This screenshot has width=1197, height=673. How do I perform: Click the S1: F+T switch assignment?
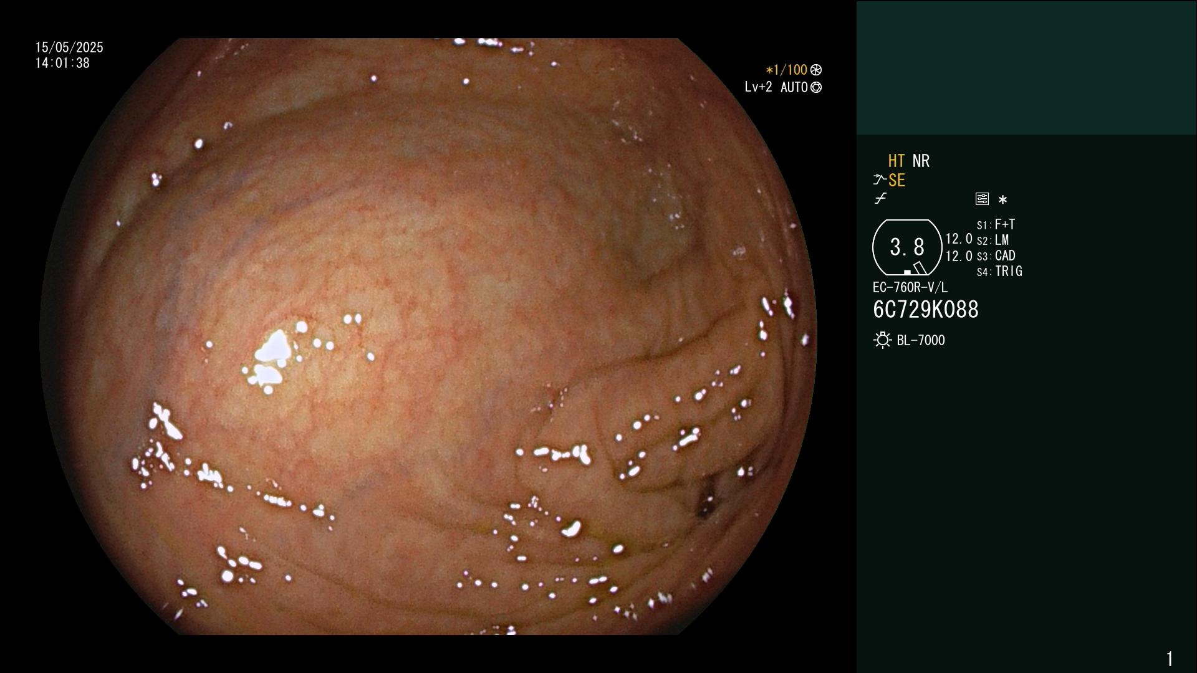pyautogui.click(x=996, y=224)
